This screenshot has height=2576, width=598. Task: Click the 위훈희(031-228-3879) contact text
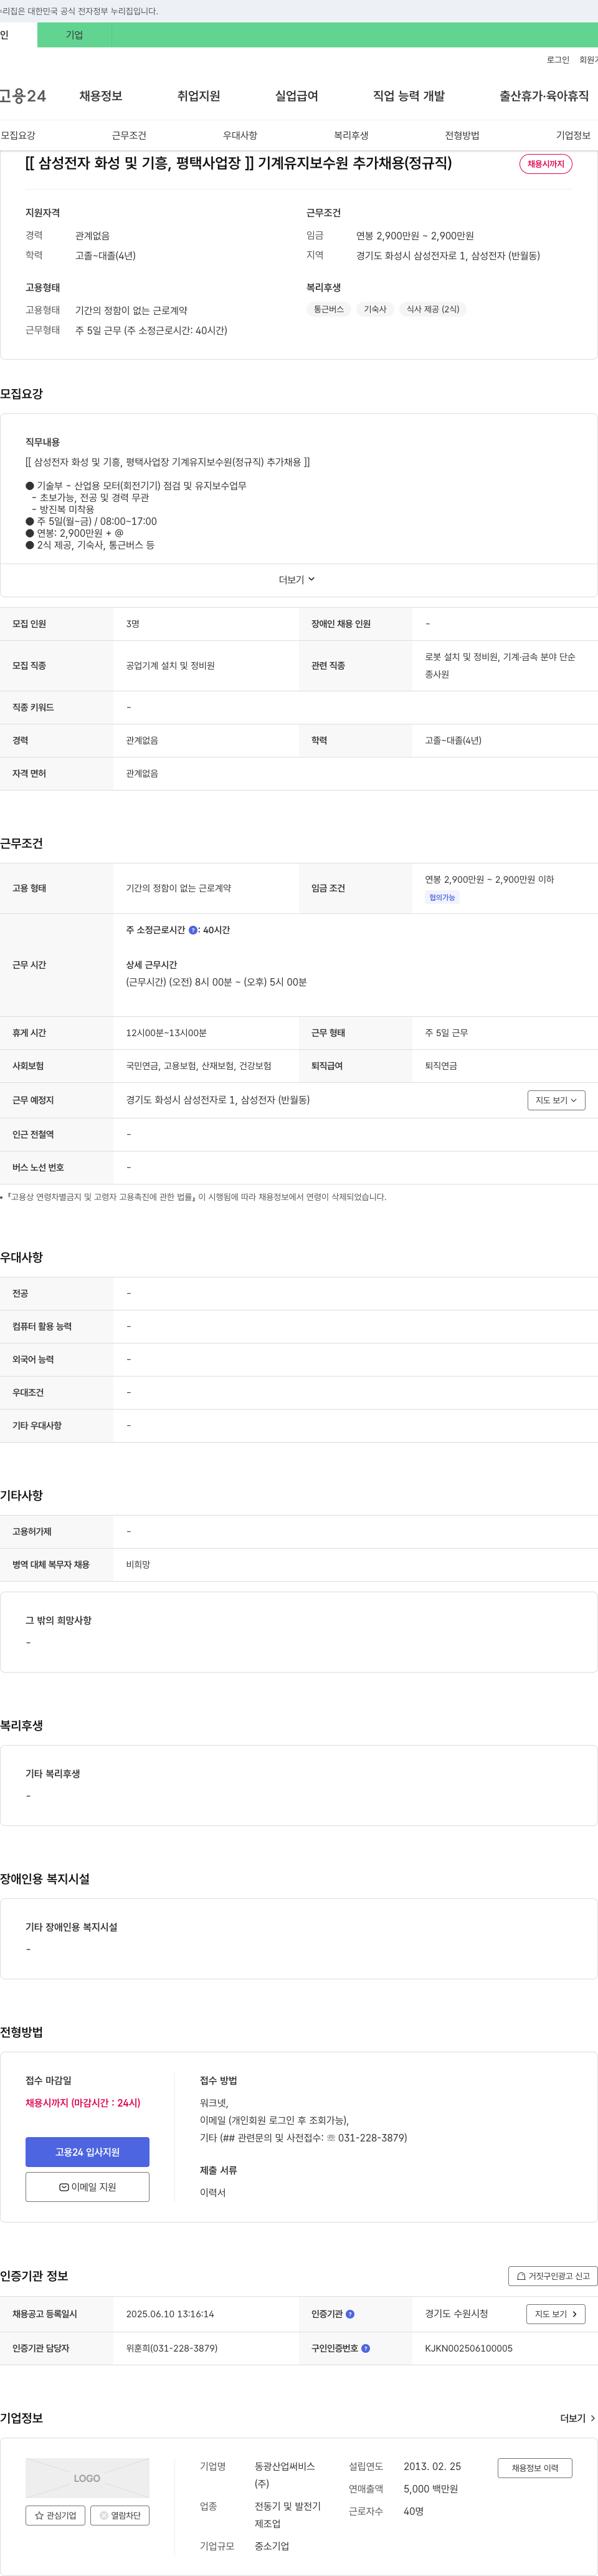coord(171,2348)
